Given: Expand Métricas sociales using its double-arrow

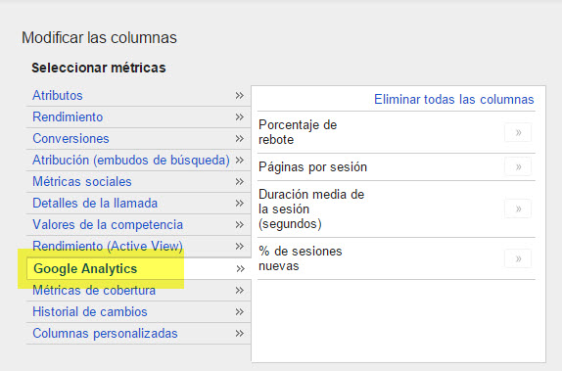Looking at the screenshot, I should [240, 182].
